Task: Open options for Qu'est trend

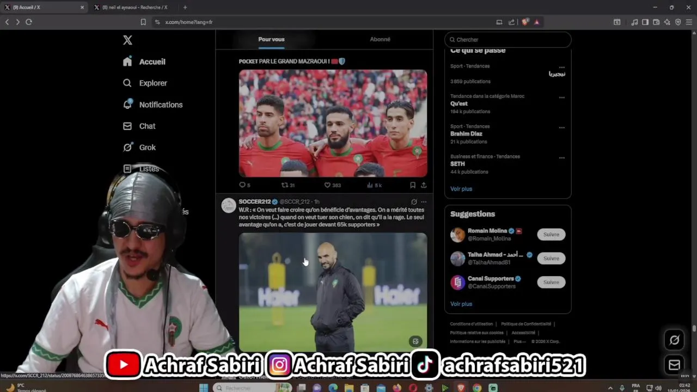Action: click(x=561, y=97)
